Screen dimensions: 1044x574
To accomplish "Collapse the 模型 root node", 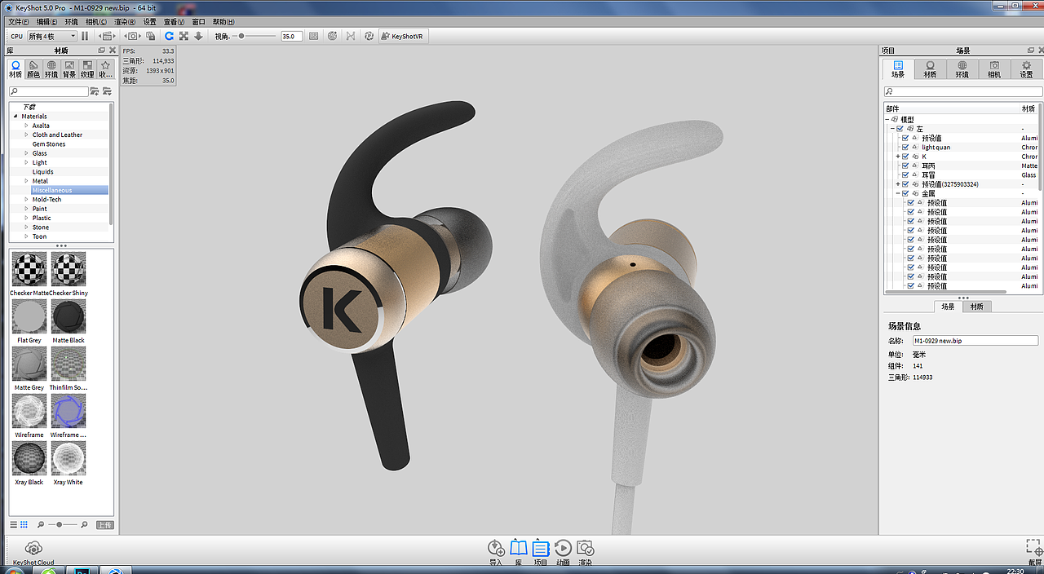I will (x=887, y=120).
